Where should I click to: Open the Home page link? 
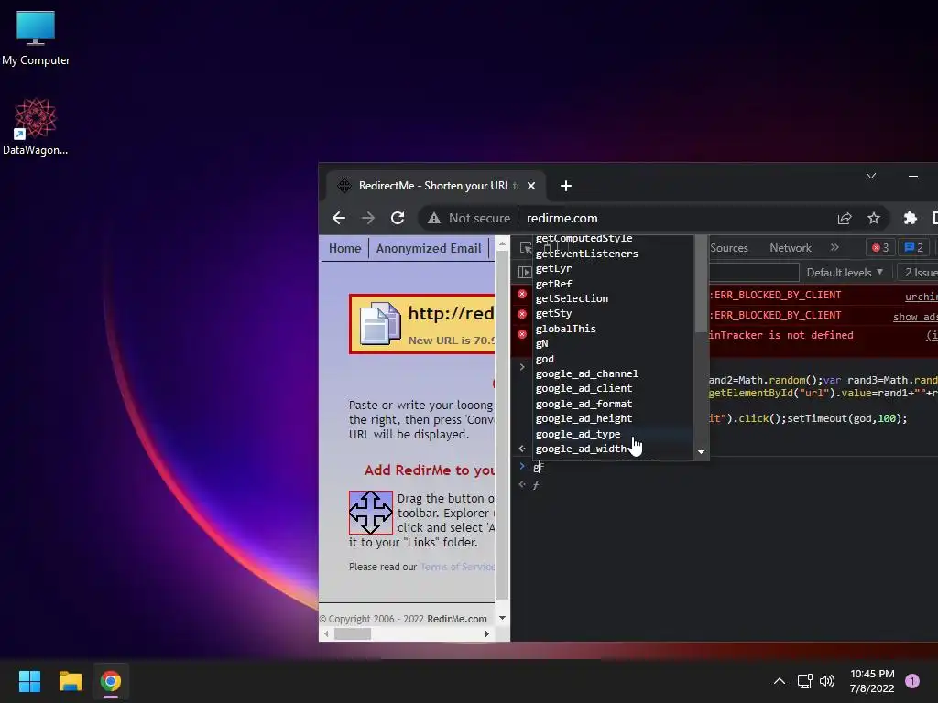coord(345,248)
